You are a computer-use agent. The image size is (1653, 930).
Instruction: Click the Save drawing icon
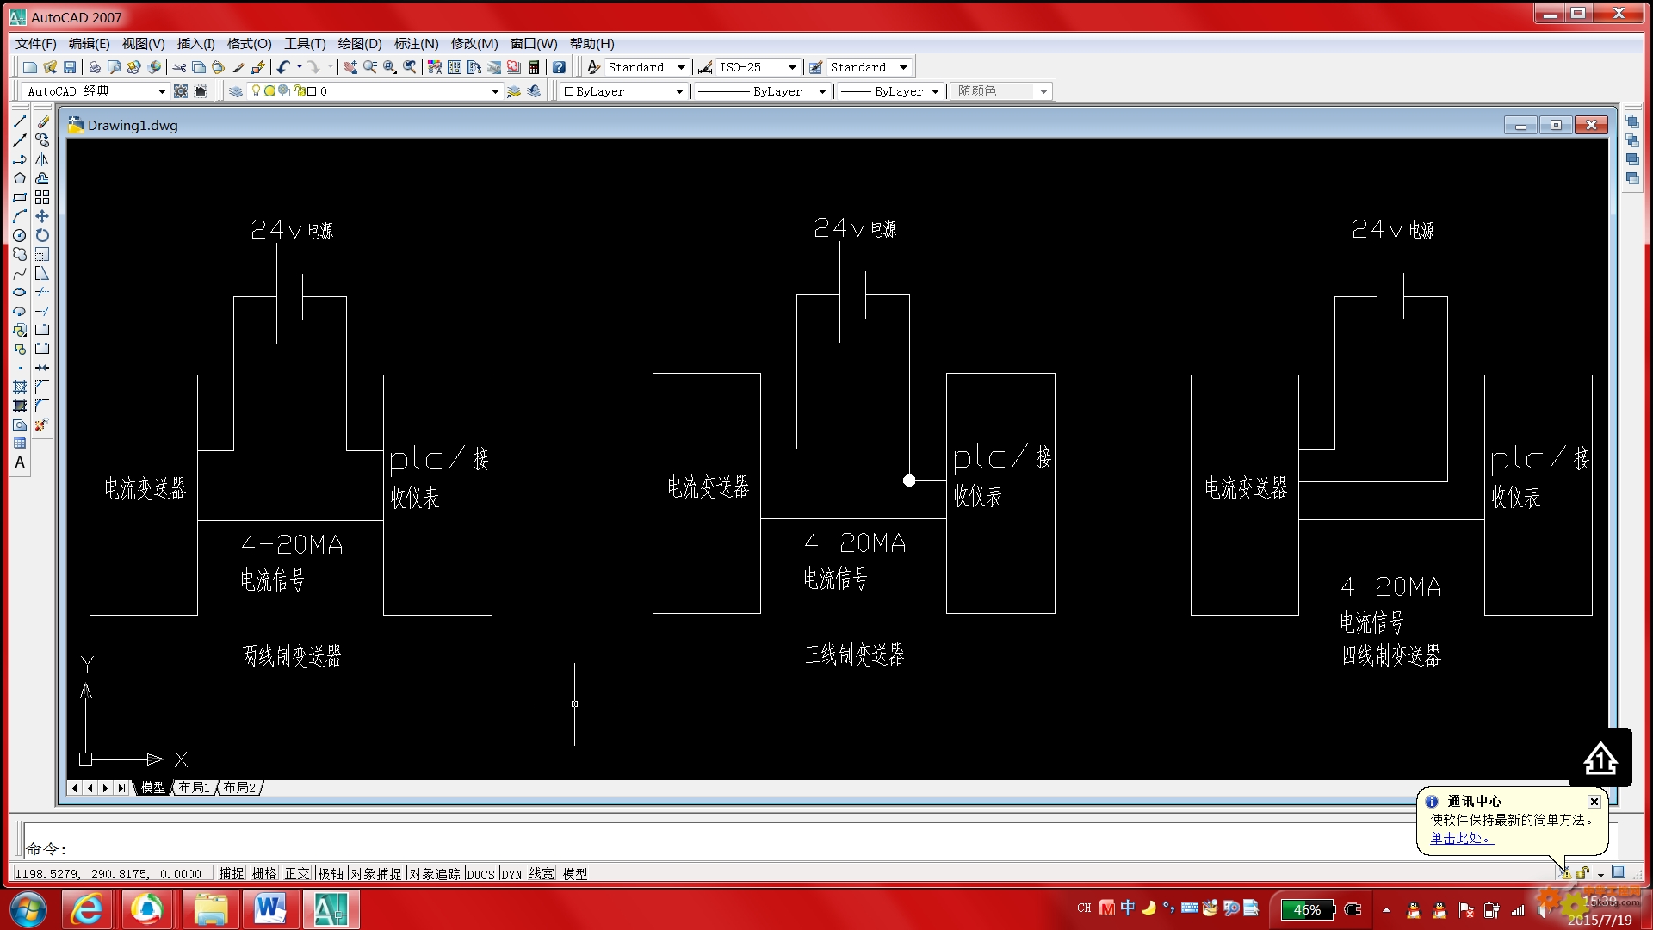(71, 67)
